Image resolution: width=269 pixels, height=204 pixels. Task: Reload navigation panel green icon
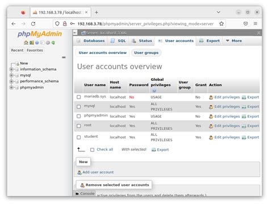click(53, 42)
